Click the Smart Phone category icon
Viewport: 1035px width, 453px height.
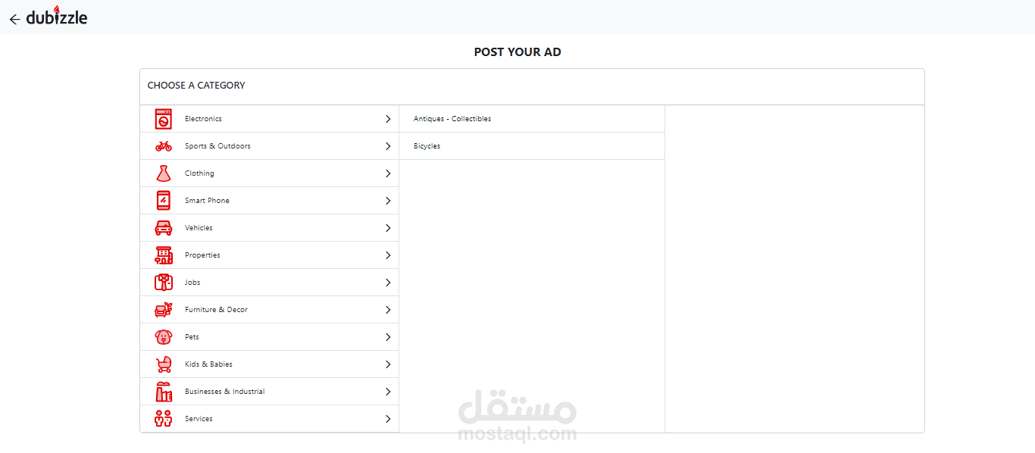click(164, 201)
